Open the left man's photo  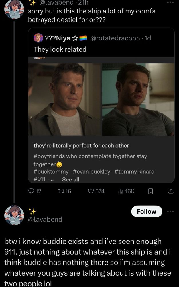click(x=65, y=99)
